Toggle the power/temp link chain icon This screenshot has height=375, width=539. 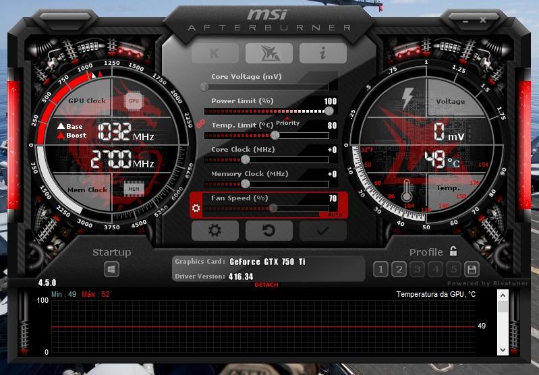(200, 123)
